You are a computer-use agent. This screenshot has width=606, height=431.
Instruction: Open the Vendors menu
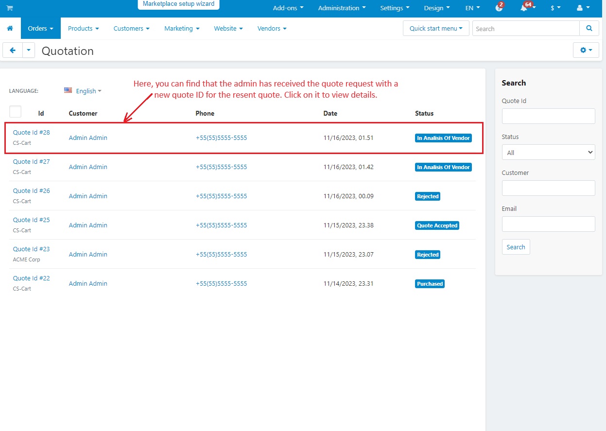click(x=272, y=28)
